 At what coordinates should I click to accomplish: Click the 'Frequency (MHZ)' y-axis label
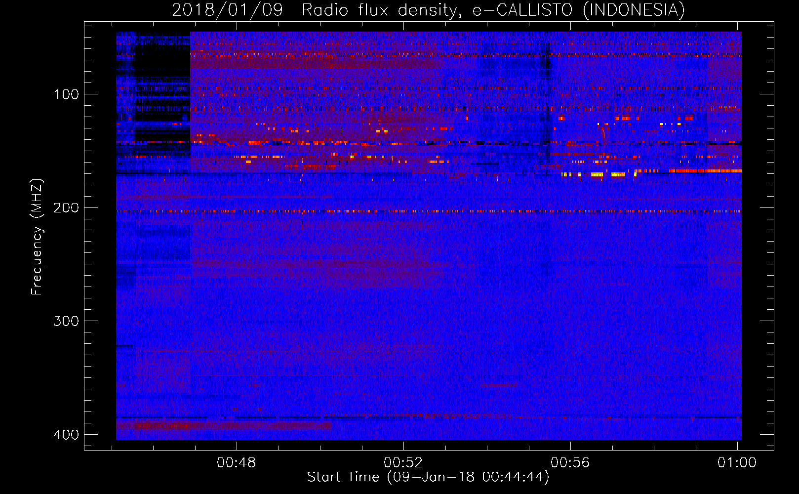37,237
